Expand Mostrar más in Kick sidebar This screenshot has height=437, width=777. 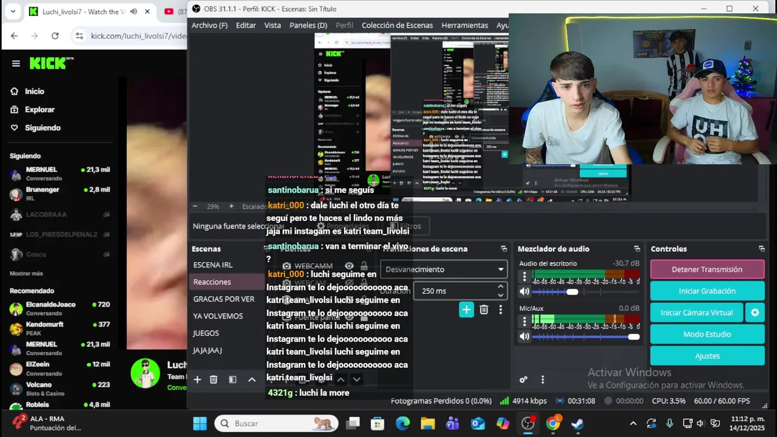[26, 273]
